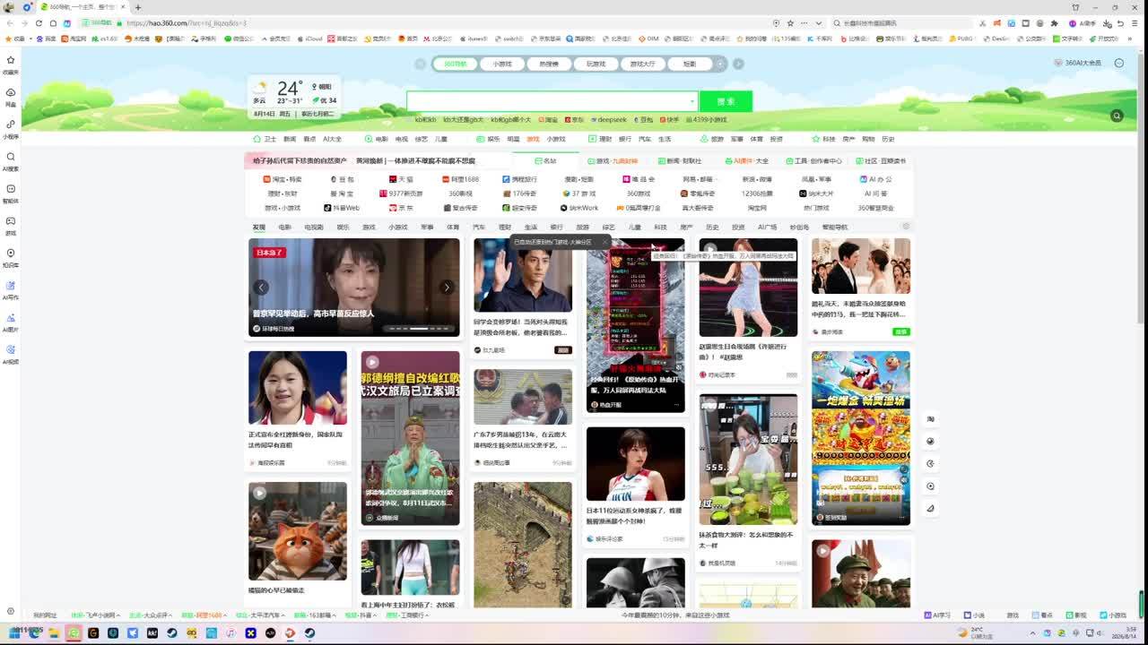Open the 淘宝·特卖 site link
Image resolution: width=1148 pixels, height=645 pixels.
click(x=282, y=179)
